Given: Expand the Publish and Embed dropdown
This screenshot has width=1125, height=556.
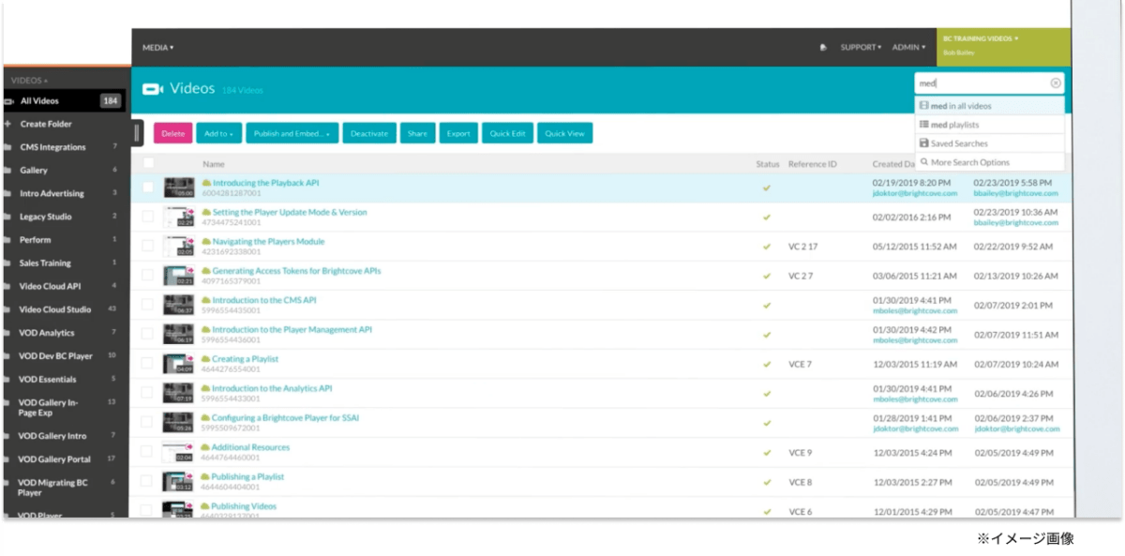Looking at the screenshot, I should 292,134.
